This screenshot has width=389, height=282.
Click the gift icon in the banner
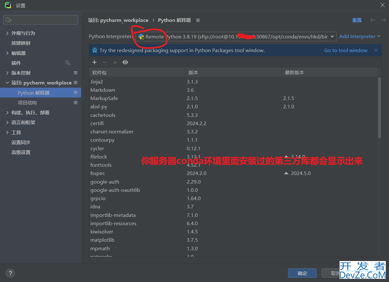(94, 50)
